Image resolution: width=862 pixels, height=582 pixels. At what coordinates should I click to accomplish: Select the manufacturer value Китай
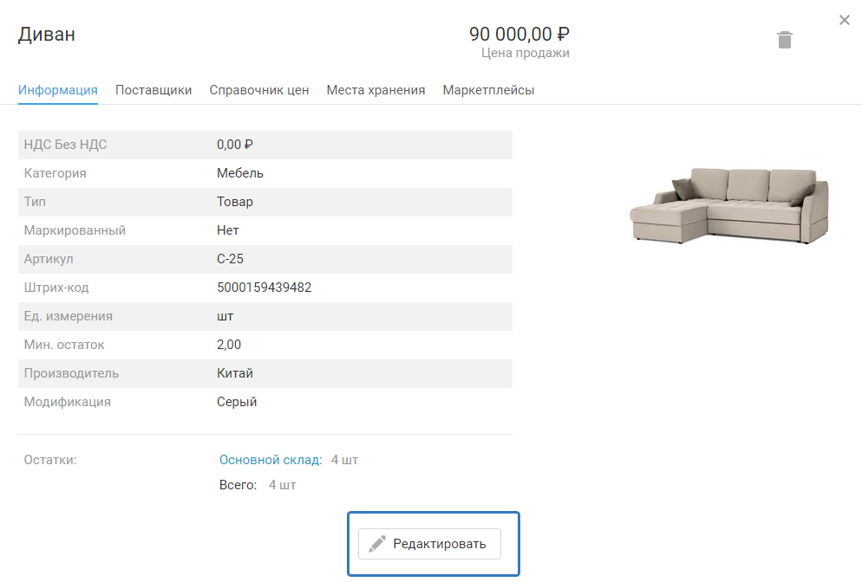pos(235,372)
